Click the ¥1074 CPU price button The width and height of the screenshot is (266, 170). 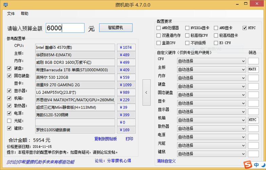[126, 47]
